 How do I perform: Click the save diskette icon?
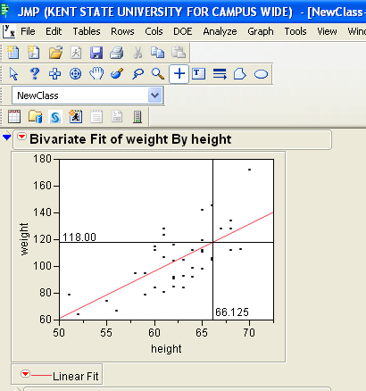click(x=96, y=53)
